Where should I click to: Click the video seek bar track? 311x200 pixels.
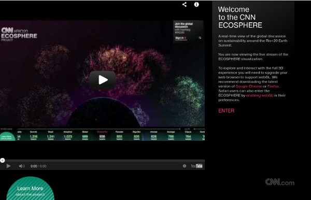[x=102, y=161]
